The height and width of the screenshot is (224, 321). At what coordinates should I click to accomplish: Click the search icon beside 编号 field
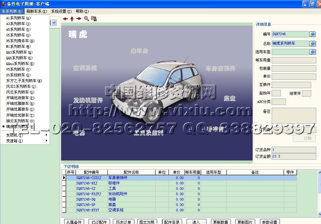tap(312, 34)
